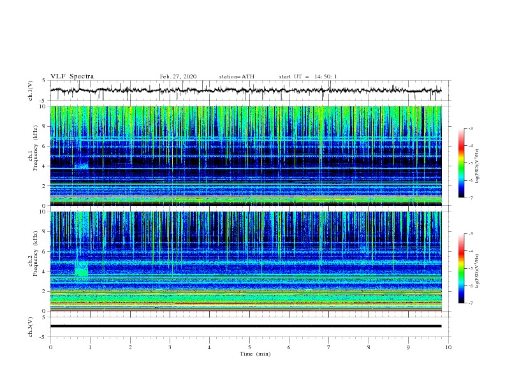
Task: Click time axis tick label "8"
Action: click(369, 347)
